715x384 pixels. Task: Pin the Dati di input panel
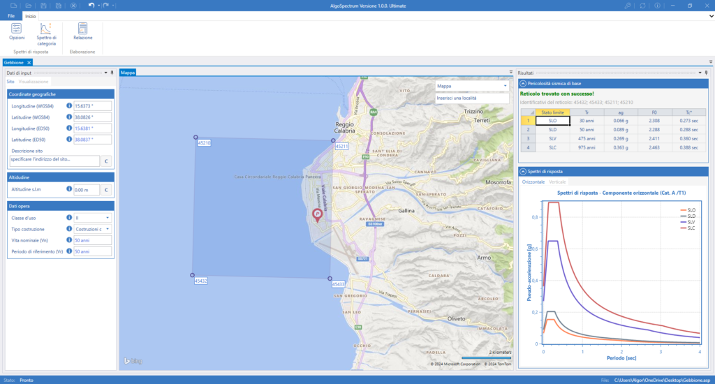pyautogui.click(x=112, y=73)
